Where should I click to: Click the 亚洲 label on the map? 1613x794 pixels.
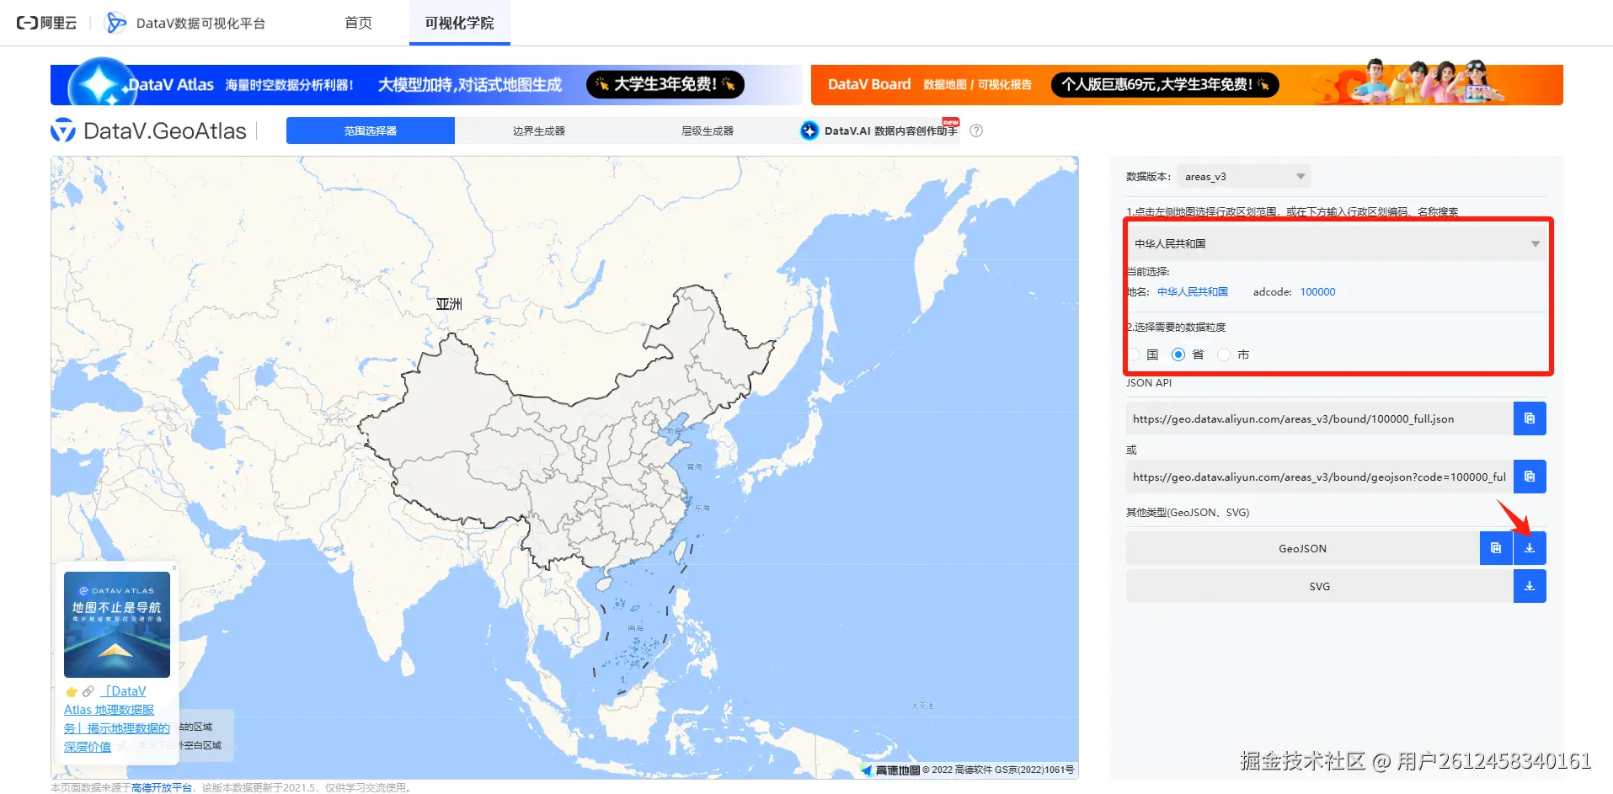pyautogui.click(x=449, y=304)
